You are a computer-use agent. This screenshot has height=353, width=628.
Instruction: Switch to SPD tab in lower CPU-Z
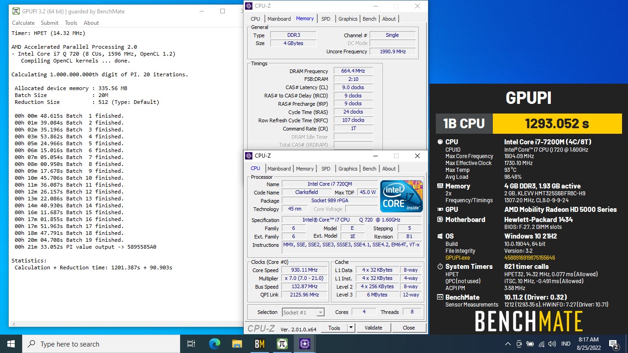(x=325, y=169)
